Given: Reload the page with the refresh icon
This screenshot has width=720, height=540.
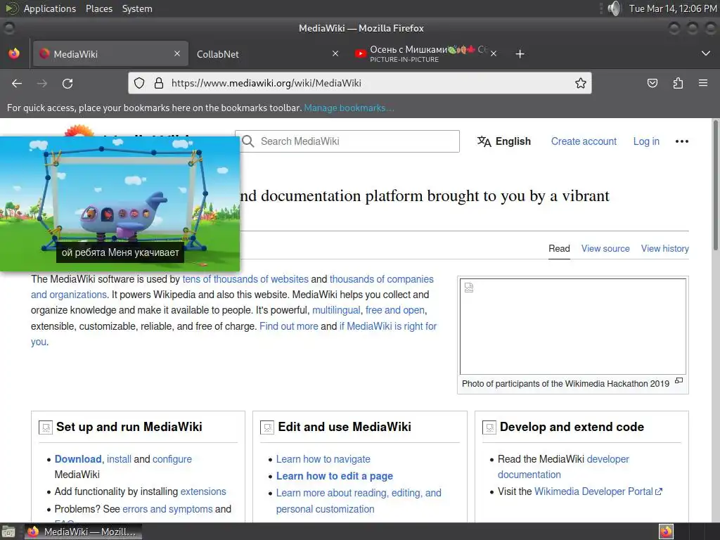Looking at the screenshot, I should point(67,83).
